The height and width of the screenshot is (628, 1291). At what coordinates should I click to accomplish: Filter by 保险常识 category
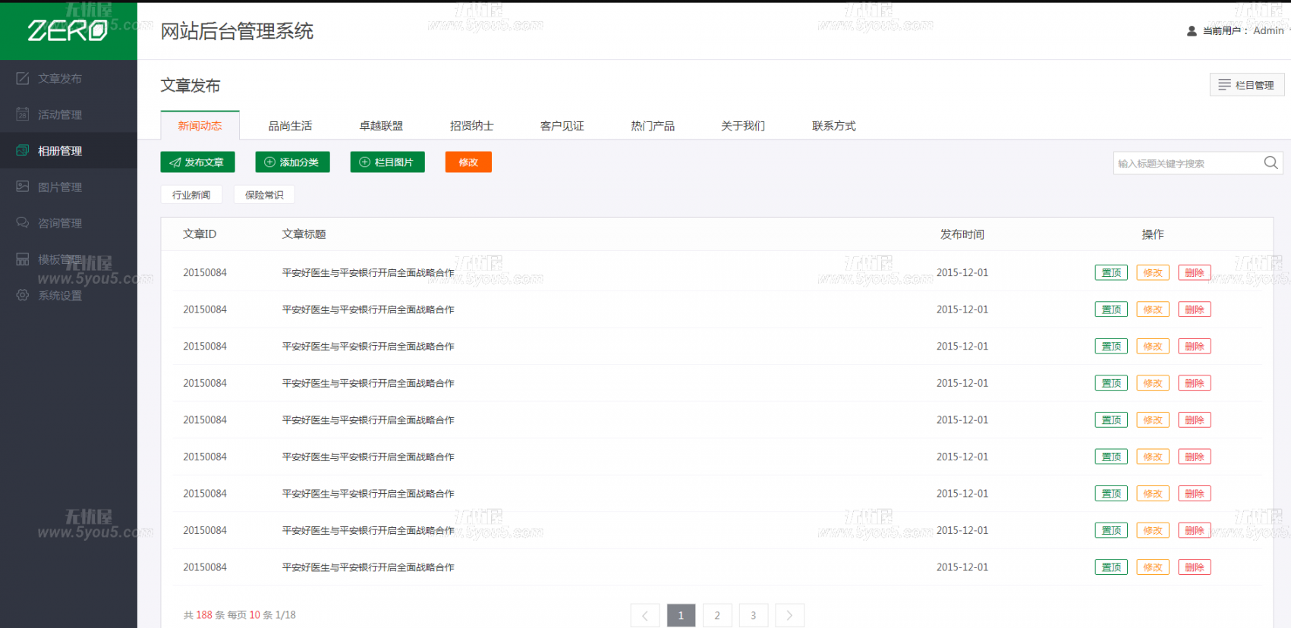point(264,195)
